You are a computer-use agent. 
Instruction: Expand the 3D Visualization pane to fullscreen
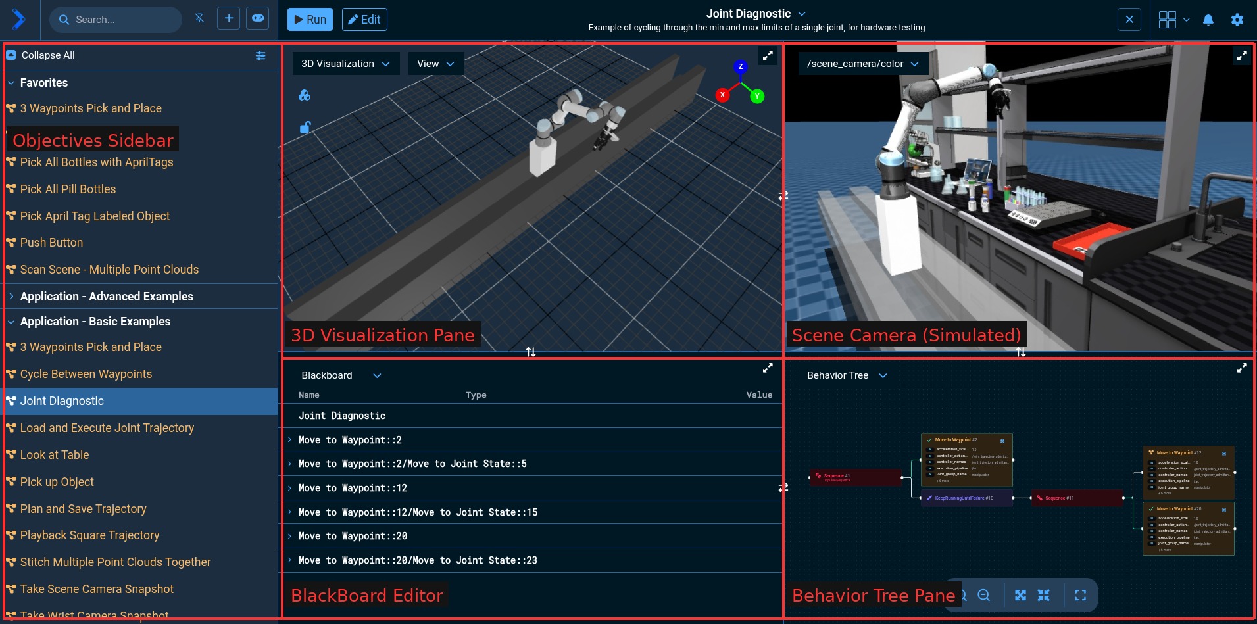[x=767, y=56]
